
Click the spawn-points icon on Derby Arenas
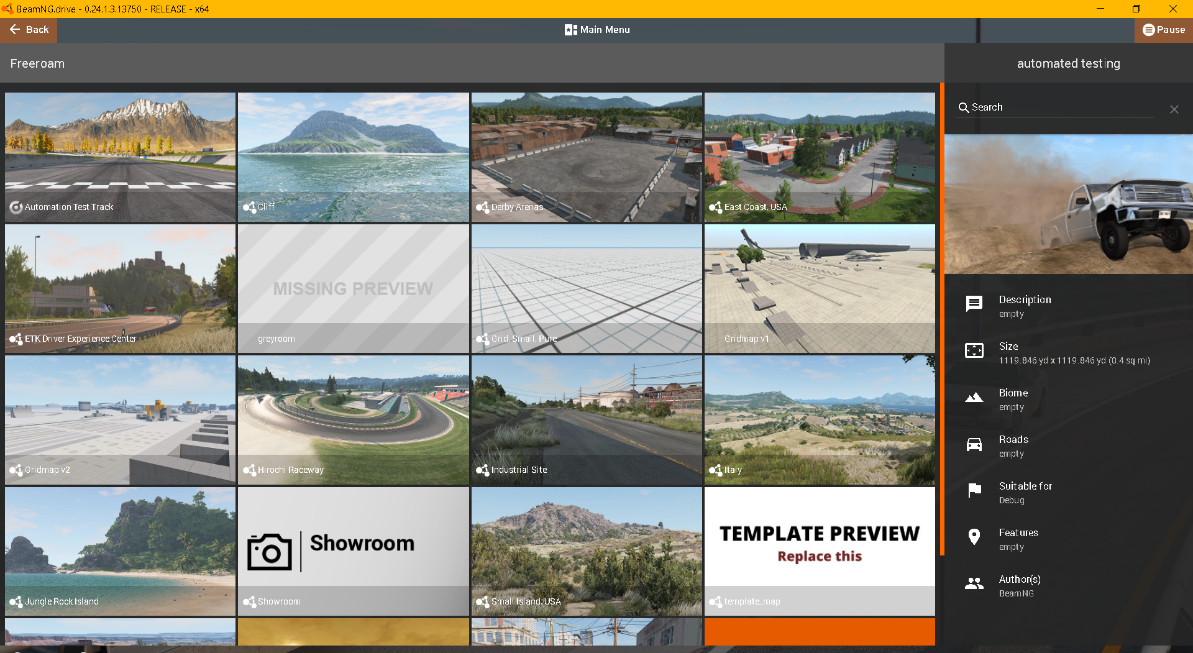pyautogui.click(x=483, y=207)
